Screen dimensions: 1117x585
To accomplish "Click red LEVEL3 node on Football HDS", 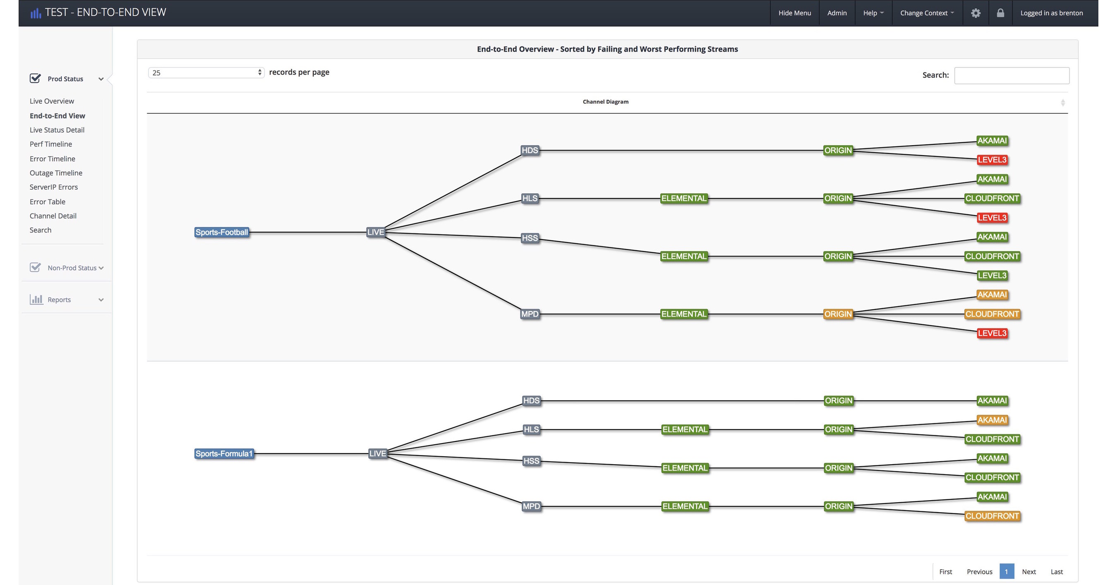I will pos(992,160).
